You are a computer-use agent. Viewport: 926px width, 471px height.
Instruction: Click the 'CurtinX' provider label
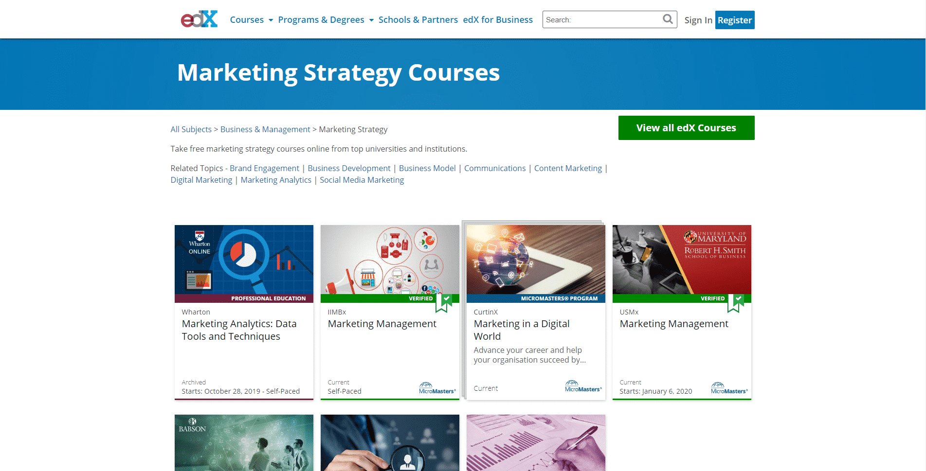point(486,312)
